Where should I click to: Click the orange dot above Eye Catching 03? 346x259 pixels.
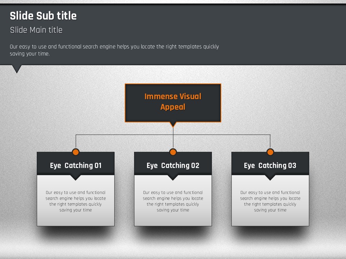270,152
